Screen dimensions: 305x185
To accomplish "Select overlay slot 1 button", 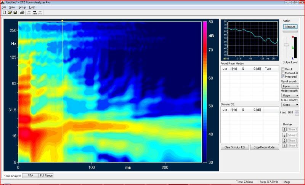I will pos(284,129).
